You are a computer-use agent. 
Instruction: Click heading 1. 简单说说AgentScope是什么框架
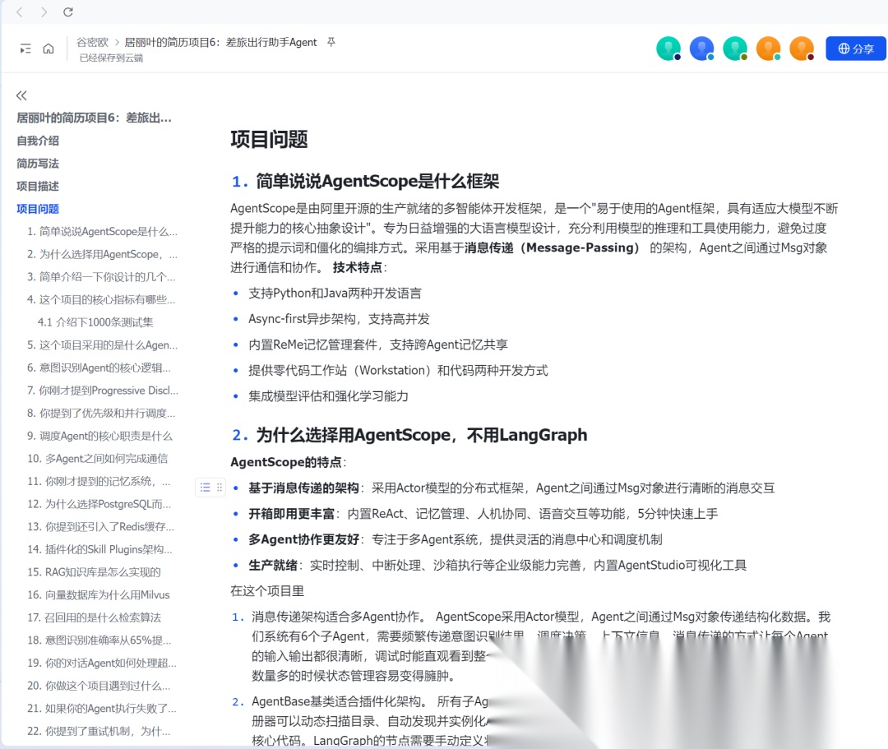pyautogui.click(x=365, y=181)
